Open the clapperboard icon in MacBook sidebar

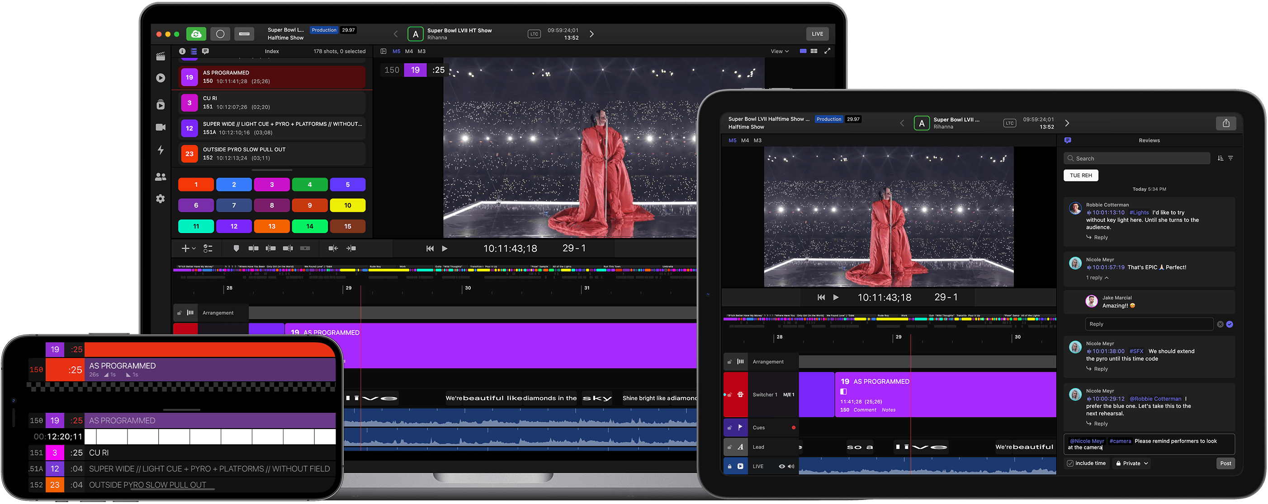tap(161, 56)
